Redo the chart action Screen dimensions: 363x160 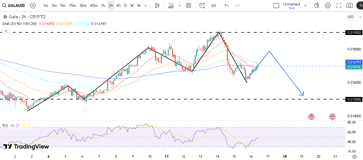pos(237,5)
